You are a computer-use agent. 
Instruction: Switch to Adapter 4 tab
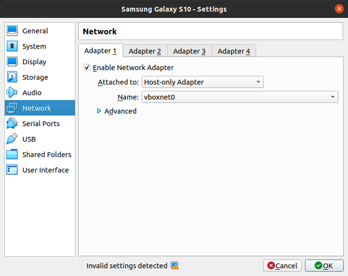click(x=234, y=51)
